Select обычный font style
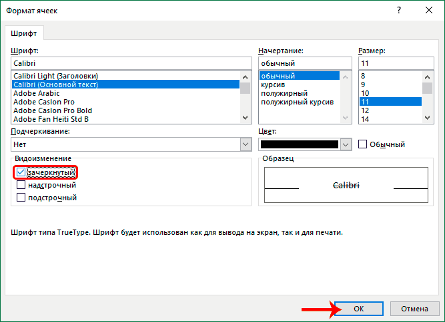 300,76
